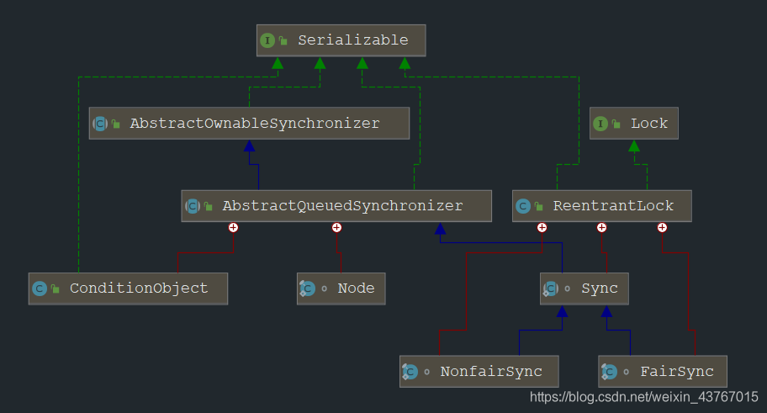Click the rightmost plus marker under ReentrantLock
The height and width of the screenshot is (413, 767).
[x=662, y=227]
